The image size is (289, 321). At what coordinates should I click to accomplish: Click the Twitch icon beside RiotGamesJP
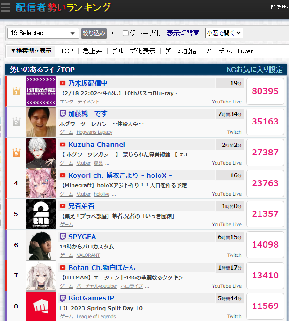pos(63,298)
